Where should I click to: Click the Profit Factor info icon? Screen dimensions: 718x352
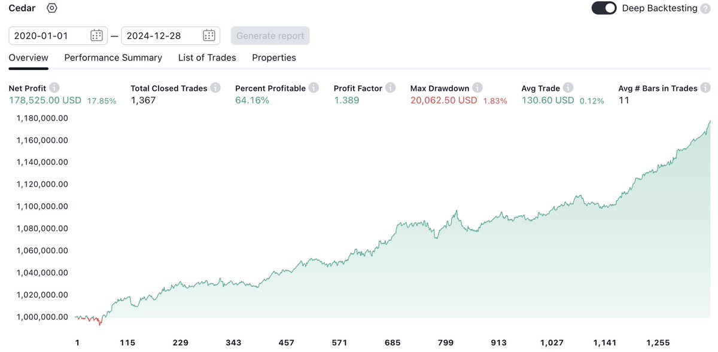point(390,87)
